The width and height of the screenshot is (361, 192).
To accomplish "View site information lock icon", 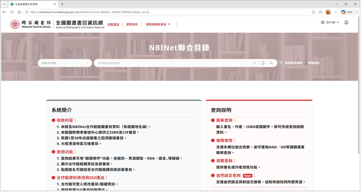I will click(27, 12).
